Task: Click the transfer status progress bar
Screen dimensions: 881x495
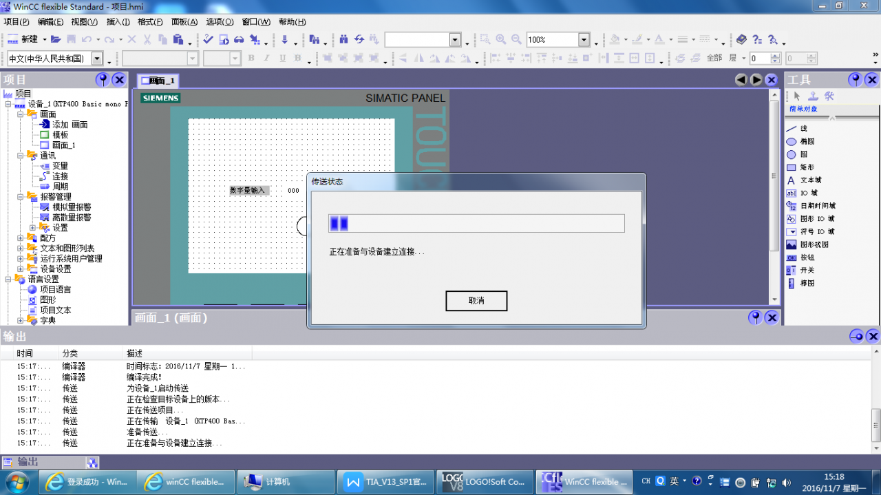Action: pyautogui.click(x=476, y=223)
